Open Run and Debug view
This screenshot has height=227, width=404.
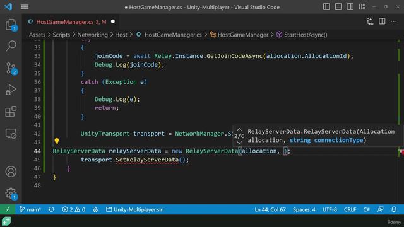coord(11,90)
